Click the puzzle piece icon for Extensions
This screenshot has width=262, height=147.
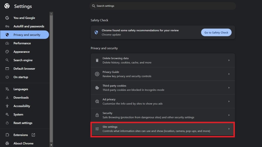7,135
